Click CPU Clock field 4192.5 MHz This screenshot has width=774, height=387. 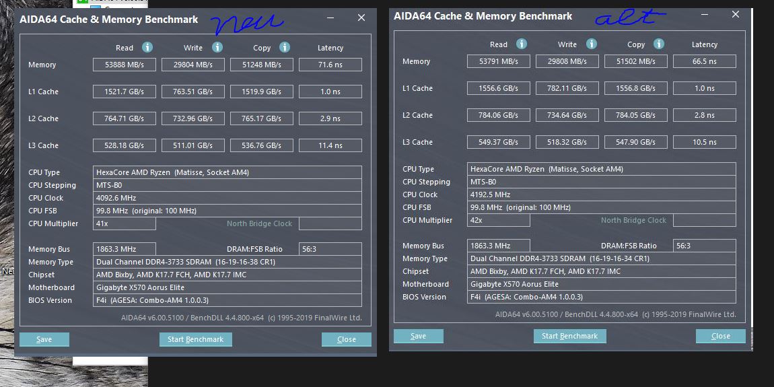point(602,195)
